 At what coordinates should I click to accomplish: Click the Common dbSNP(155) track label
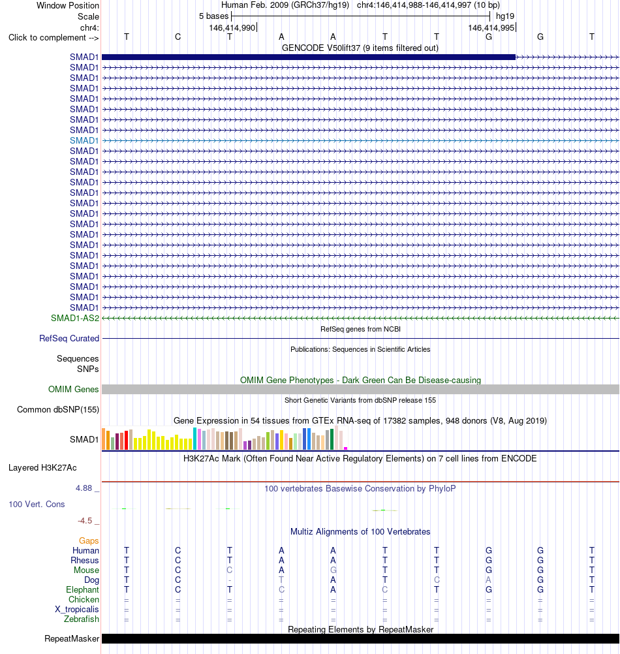58,410
